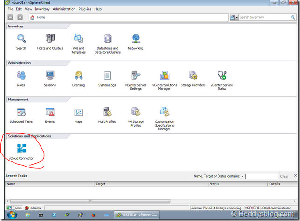Click the Recent Tasks filter text box
The height and width of the screenshot is (221, 300).
pos(261,176)
